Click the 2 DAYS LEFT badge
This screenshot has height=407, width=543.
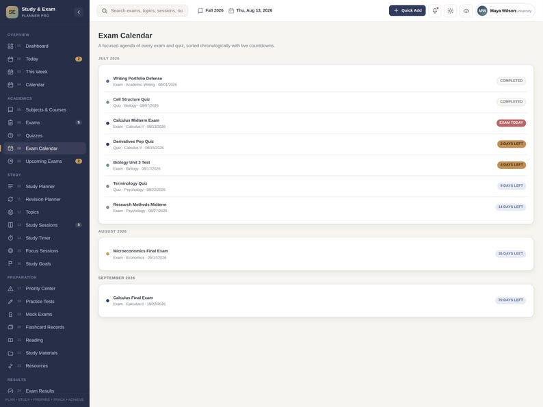coord(512,144)
